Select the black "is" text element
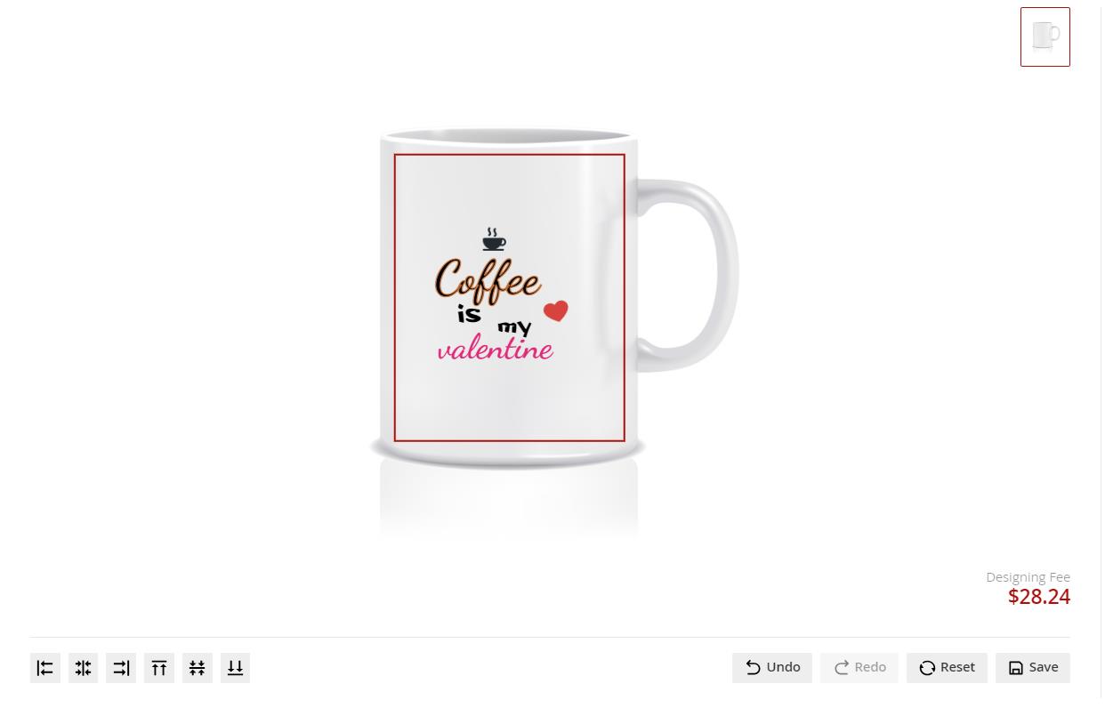This screenshot has width=1105, height=724. 469,314
